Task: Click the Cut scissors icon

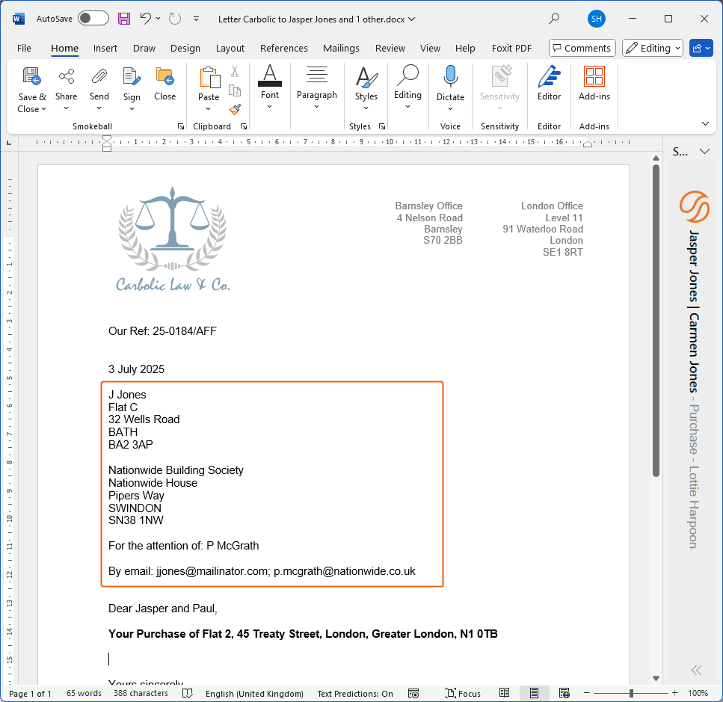Action: pyautogui.click(x=235, y=72)
